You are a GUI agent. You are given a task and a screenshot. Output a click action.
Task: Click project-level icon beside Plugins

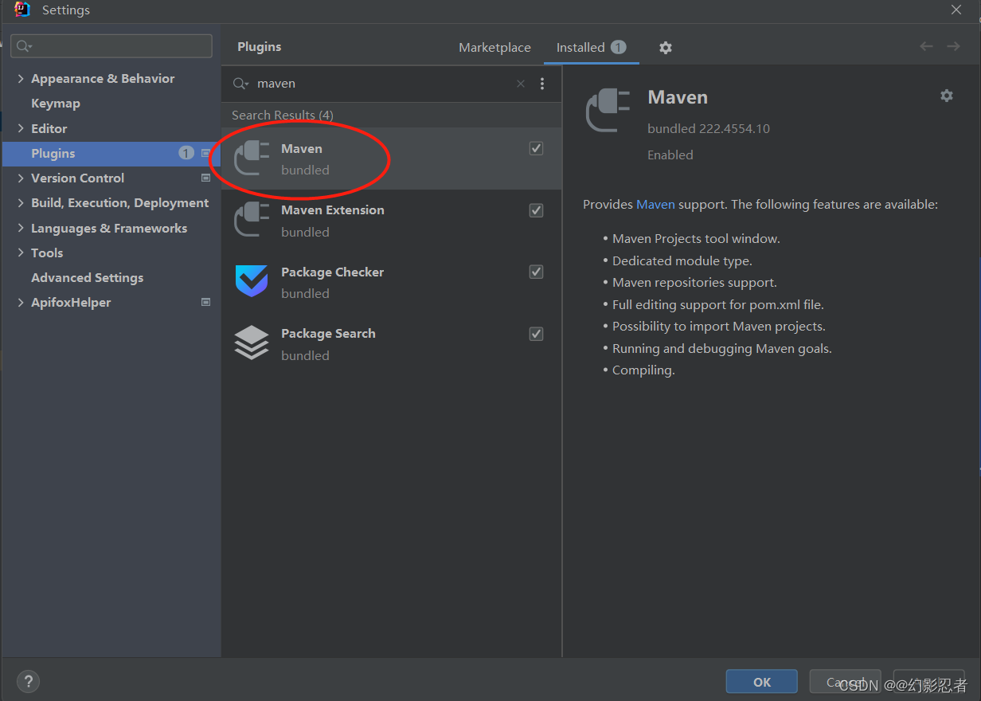[x=206, y=153]
